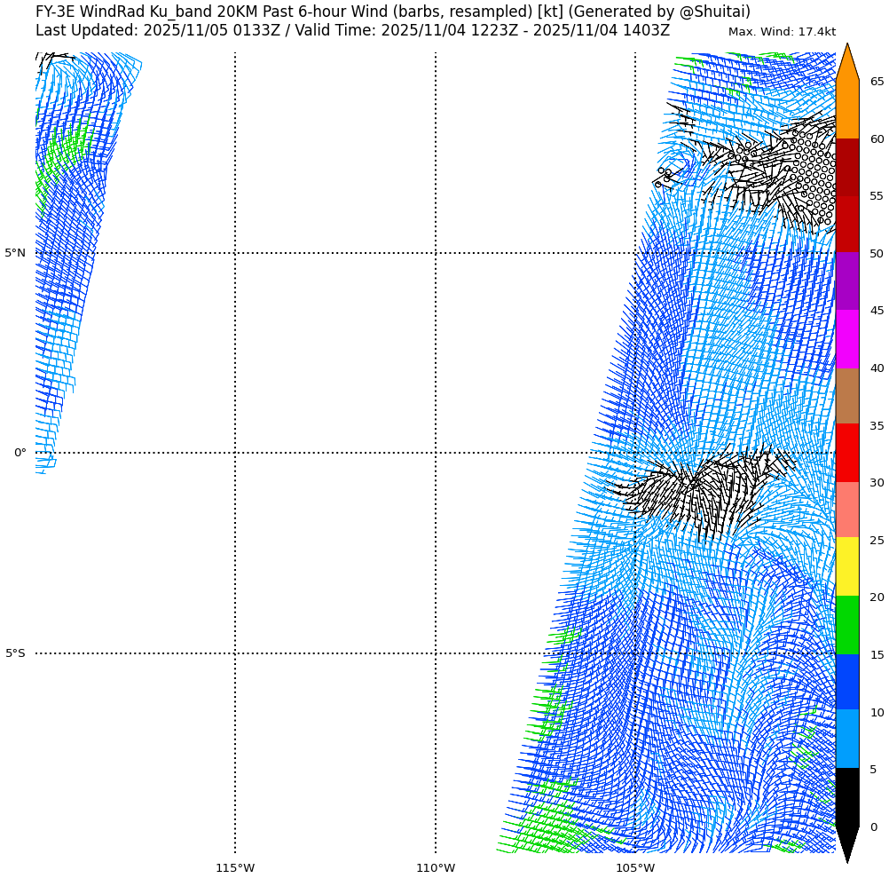This screenshot has height=878, width=889.
Task: Select the green 15-20 kt color band
Action: tap(847, 625)
